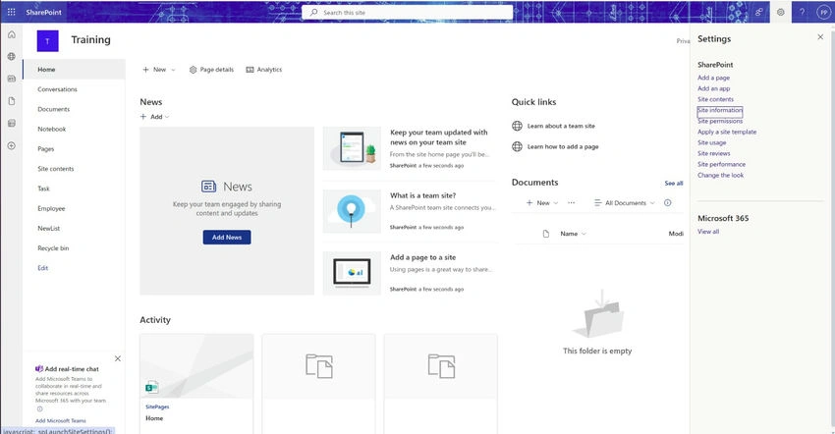This screenshot has height=434, width=835.
Task: Click View all under Microsoft 365
Action: pyautogui.click(x=708, y=232)
